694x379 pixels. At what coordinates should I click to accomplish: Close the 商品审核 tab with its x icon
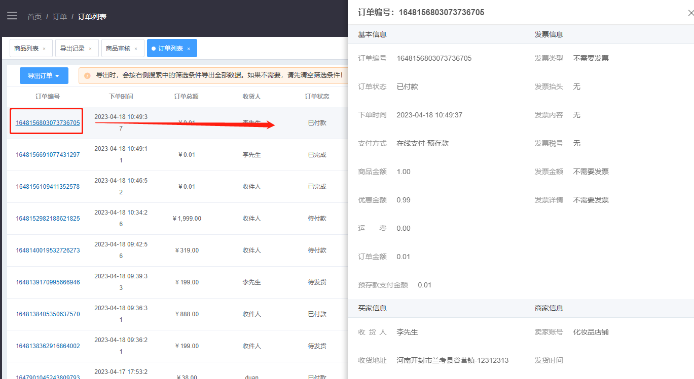point(136,49)
